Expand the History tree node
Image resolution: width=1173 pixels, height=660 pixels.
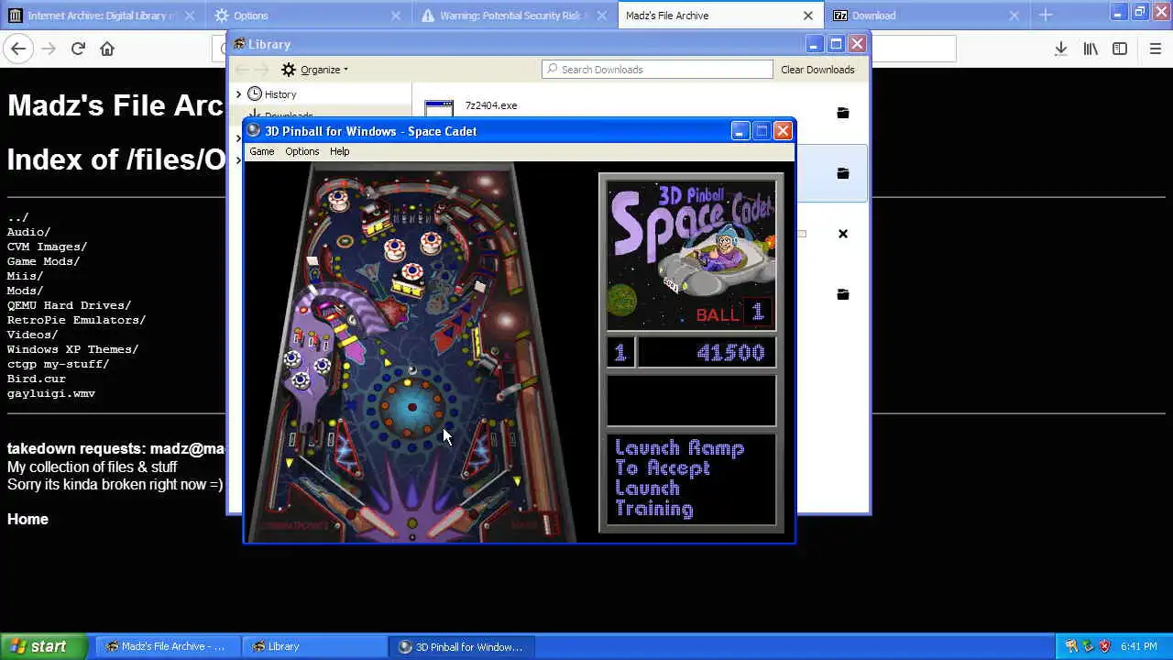(238, 94)
